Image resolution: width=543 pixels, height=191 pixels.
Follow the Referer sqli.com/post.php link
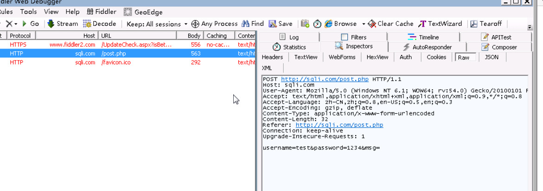click(x=339, y=125)
